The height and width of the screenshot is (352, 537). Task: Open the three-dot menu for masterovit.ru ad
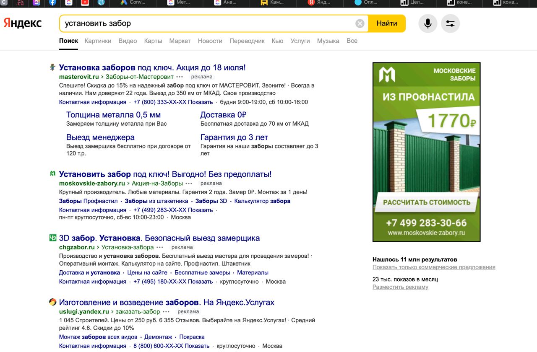pyautogui.click(x=180, y=77)
